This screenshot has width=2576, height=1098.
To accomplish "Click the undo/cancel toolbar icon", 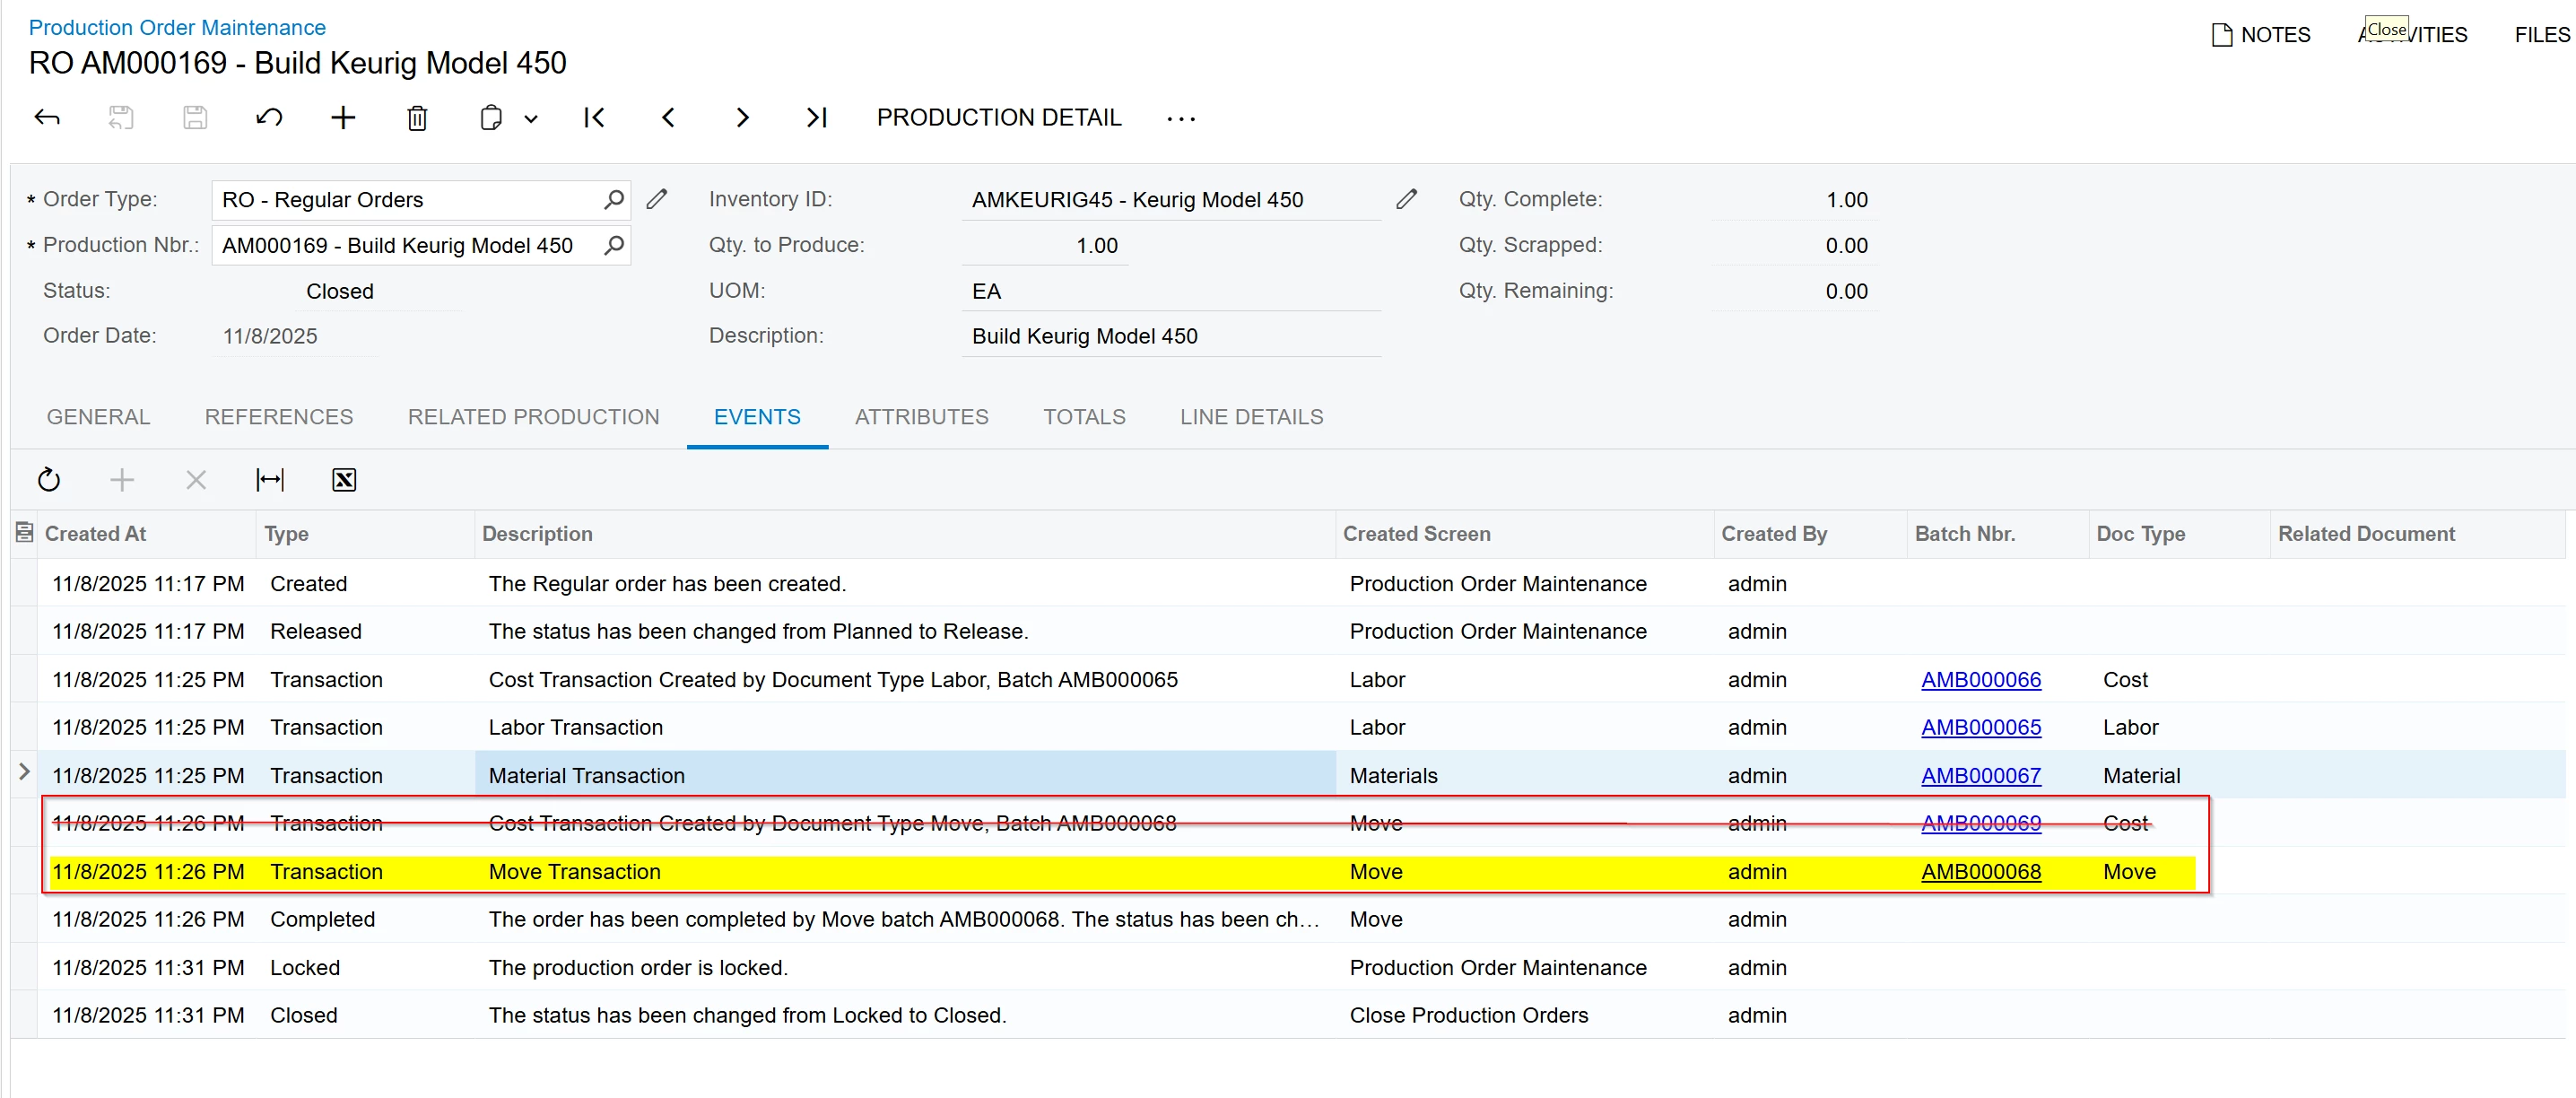I will [x=269, y=118].
